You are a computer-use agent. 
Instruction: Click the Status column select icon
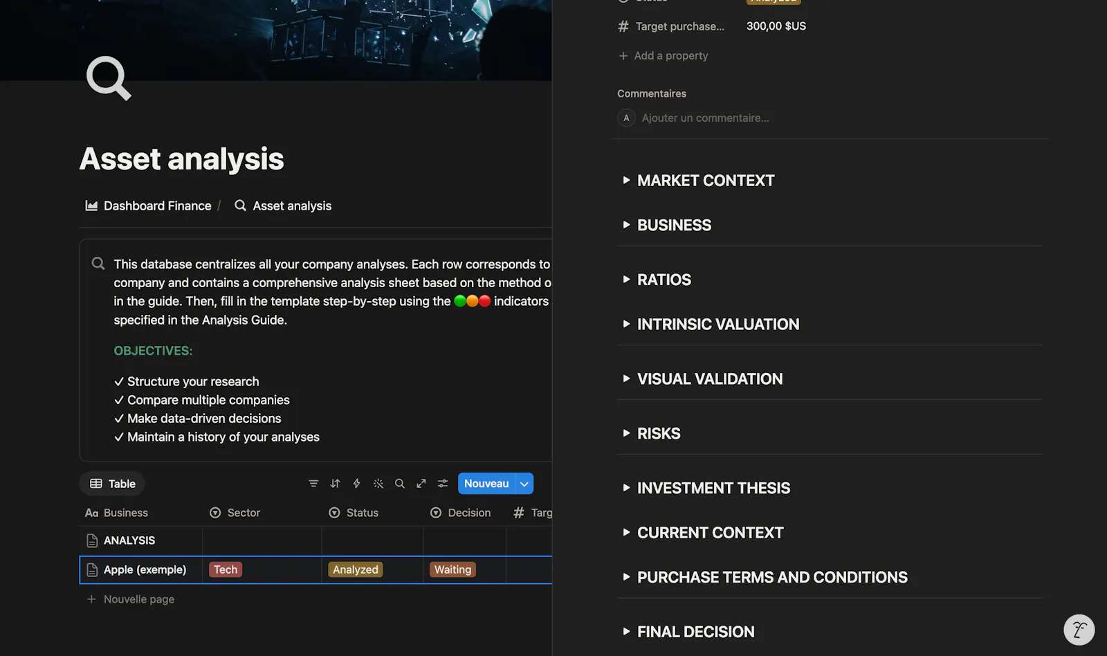pos(334,513)
